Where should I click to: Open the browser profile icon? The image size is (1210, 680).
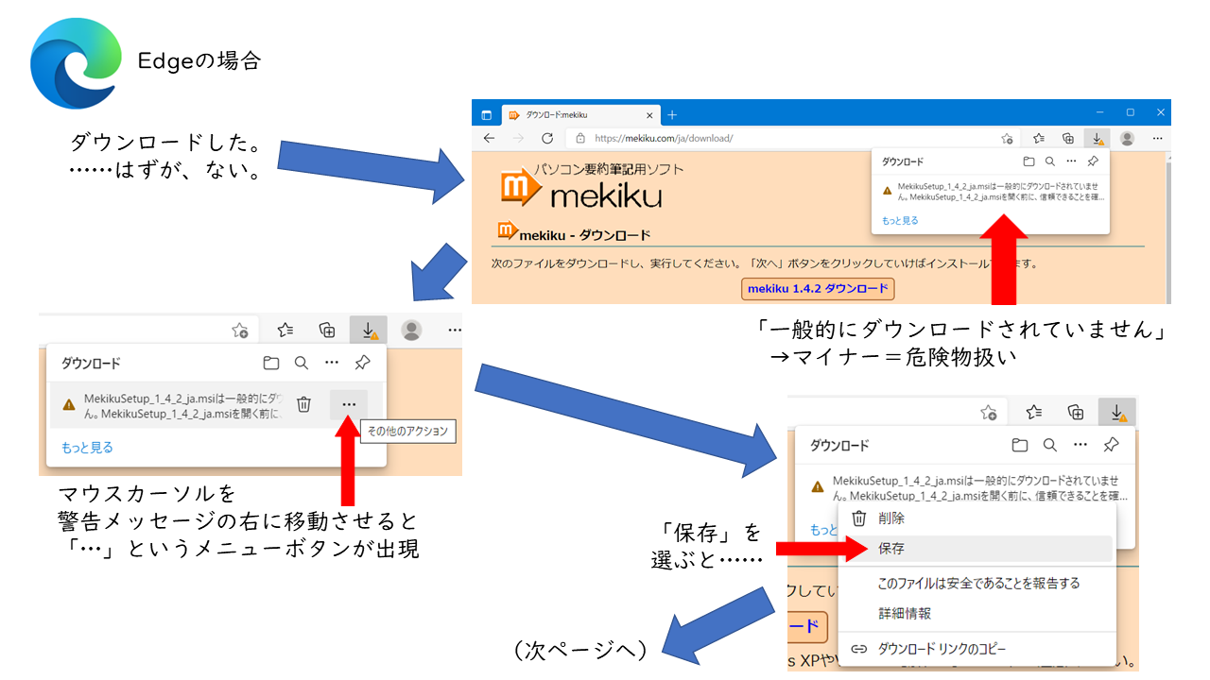point(1127,138)
